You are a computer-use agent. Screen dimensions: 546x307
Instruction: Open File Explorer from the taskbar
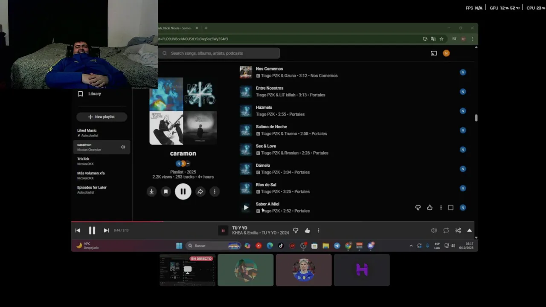click(325, 246)
